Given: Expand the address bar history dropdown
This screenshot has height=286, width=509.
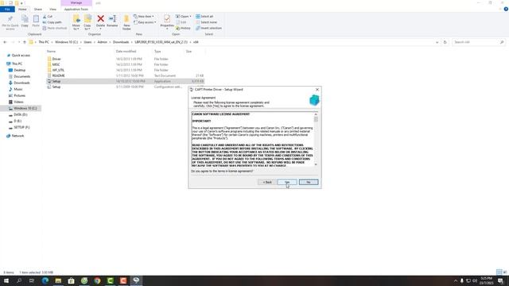Looking at the screenshot, I should tap(437, 42).
